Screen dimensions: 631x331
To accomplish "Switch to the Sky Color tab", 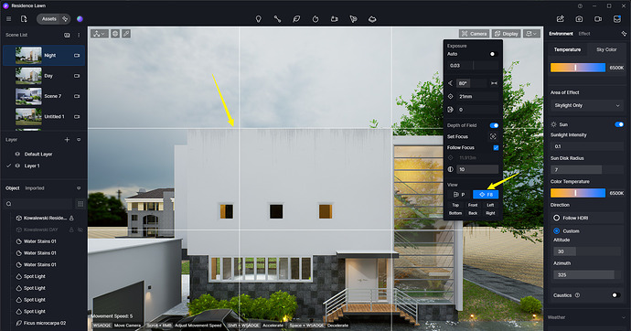I will pyautogui.click(x=606, y=49).
